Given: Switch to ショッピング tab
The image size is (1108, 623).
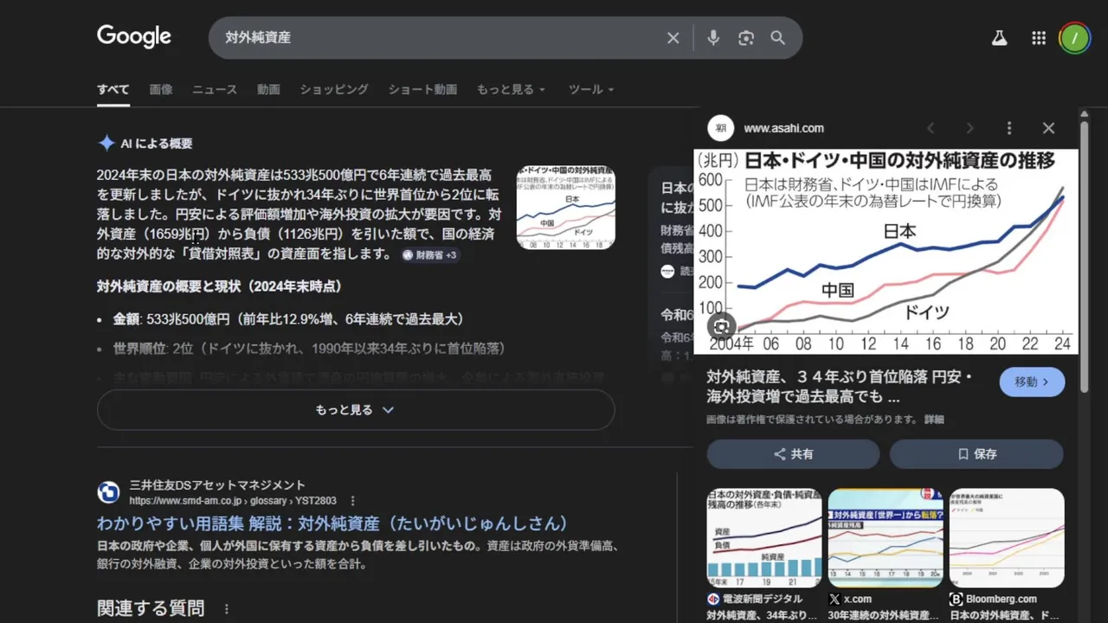Looking at the screenshot, I should (334, 89).
